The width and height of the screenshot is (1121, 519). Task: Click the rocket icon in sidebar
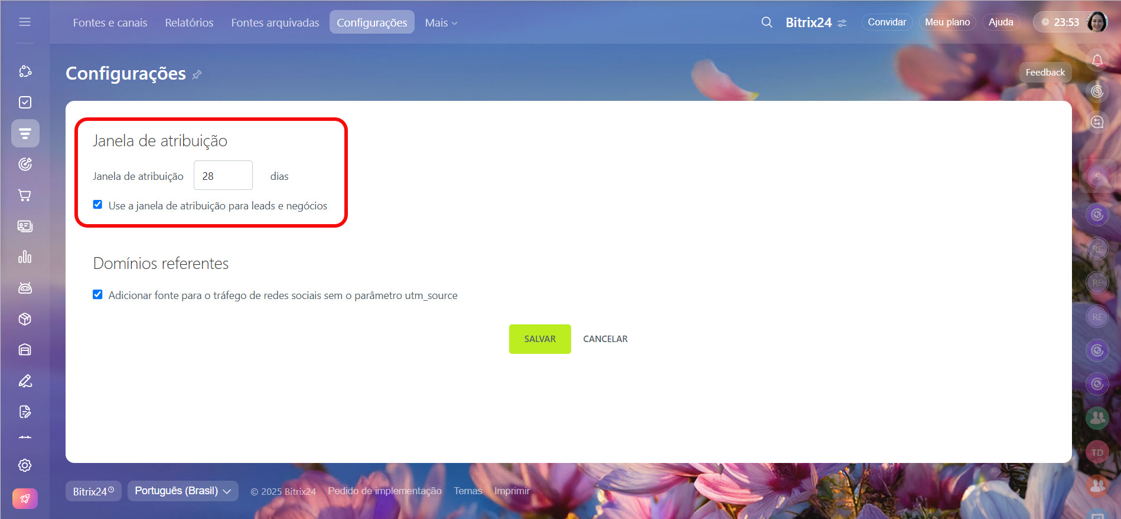point(25,498)
